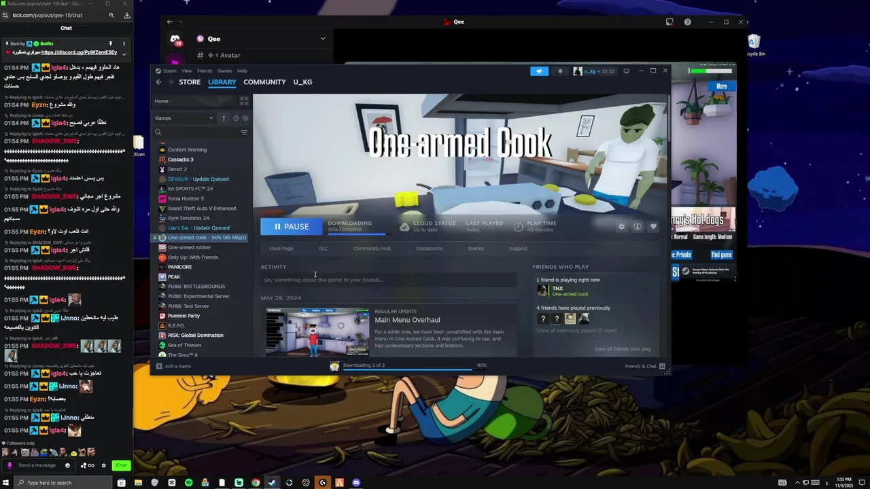The width and height of the screenshot is (870, 489).
Task: Open Steam notifications bell icon
Action: click(560, 71)
